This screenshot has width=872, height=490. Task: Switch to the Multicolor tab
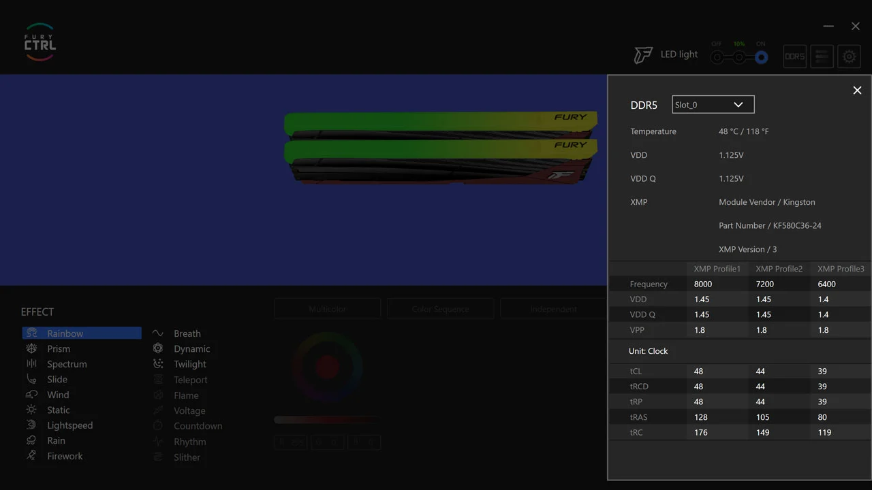pos(327,308)
